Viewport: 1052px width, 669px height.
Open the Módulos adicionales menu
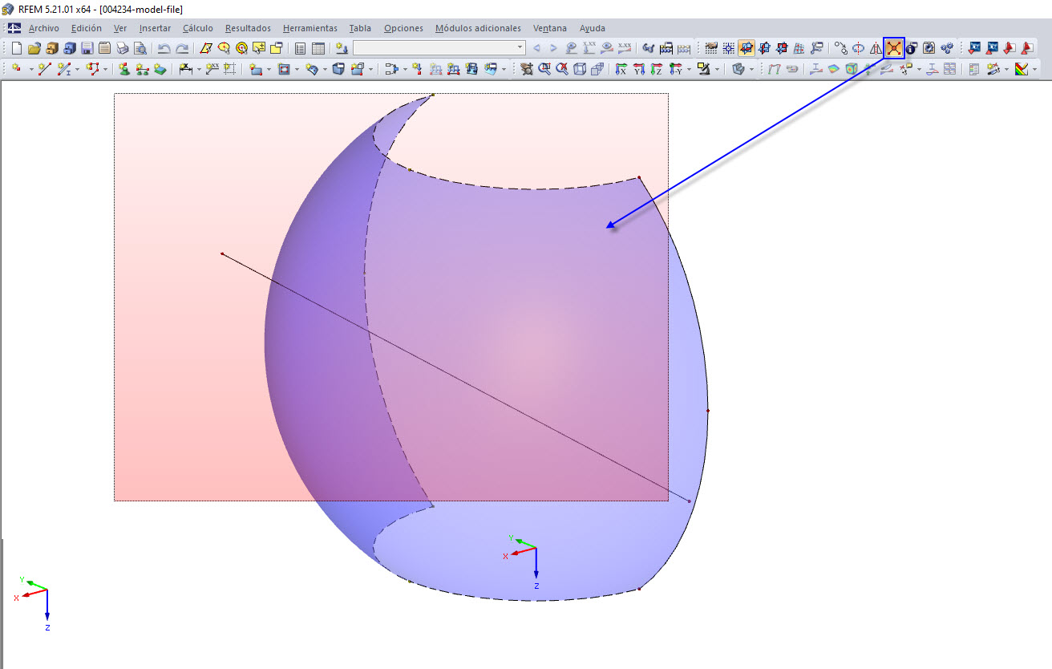point(478,28)
